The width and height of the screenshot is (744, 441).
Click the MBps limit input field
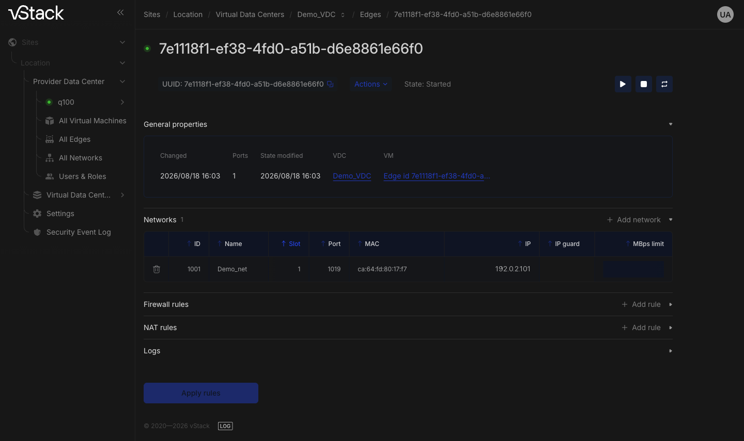point(633,269)
